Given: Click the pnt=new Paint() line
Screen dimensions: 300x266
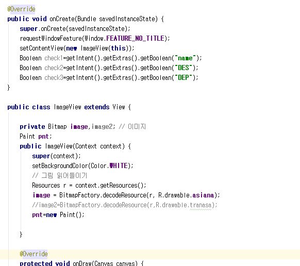Looking at the screenshot, I should click(58, 215).
